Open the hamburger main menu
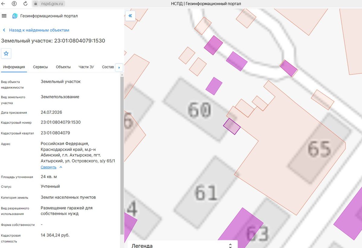362x248 pixels. tap(4, 16)
